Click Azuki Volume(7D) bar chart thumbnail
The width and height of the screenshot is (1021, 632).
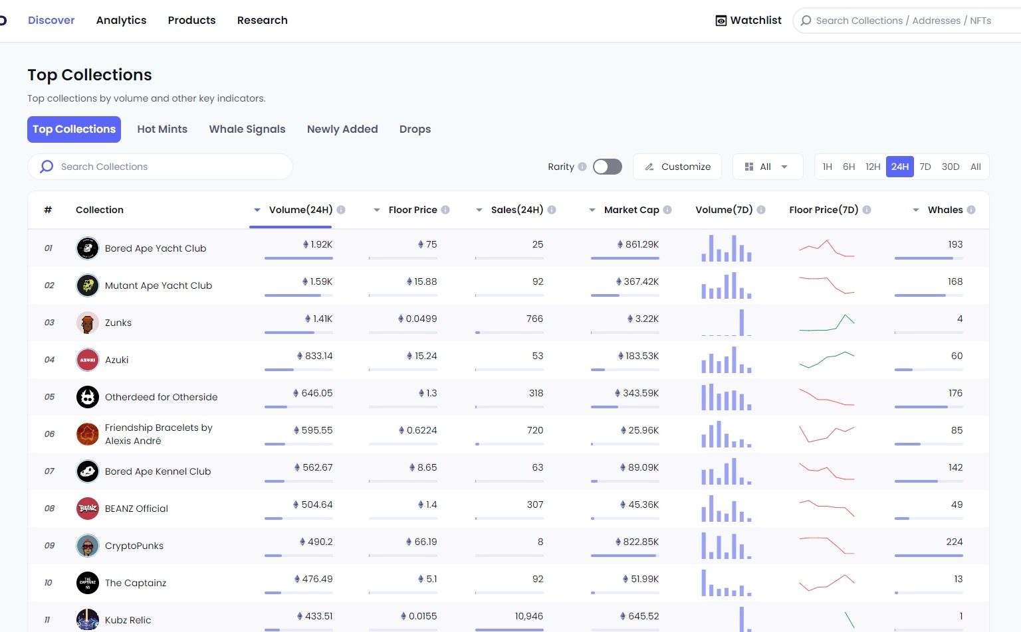(727, 360)
